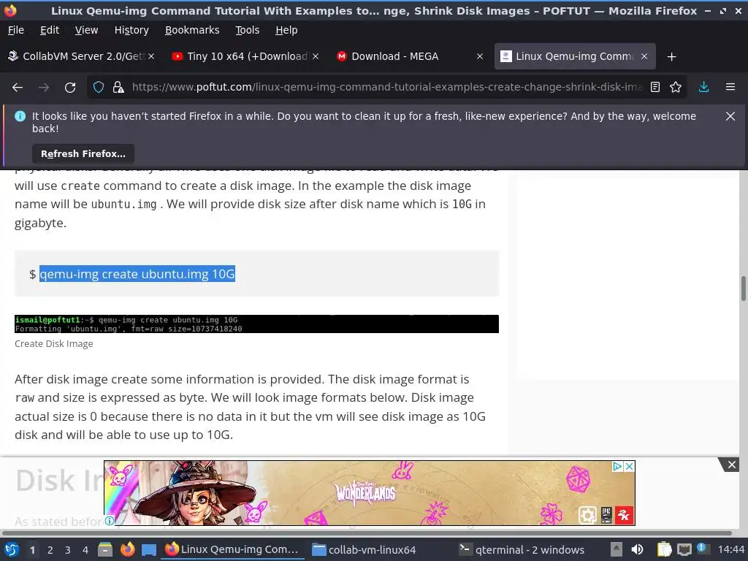Bookmark this page with star icon
748x561 pixels.
coord(676,88)
